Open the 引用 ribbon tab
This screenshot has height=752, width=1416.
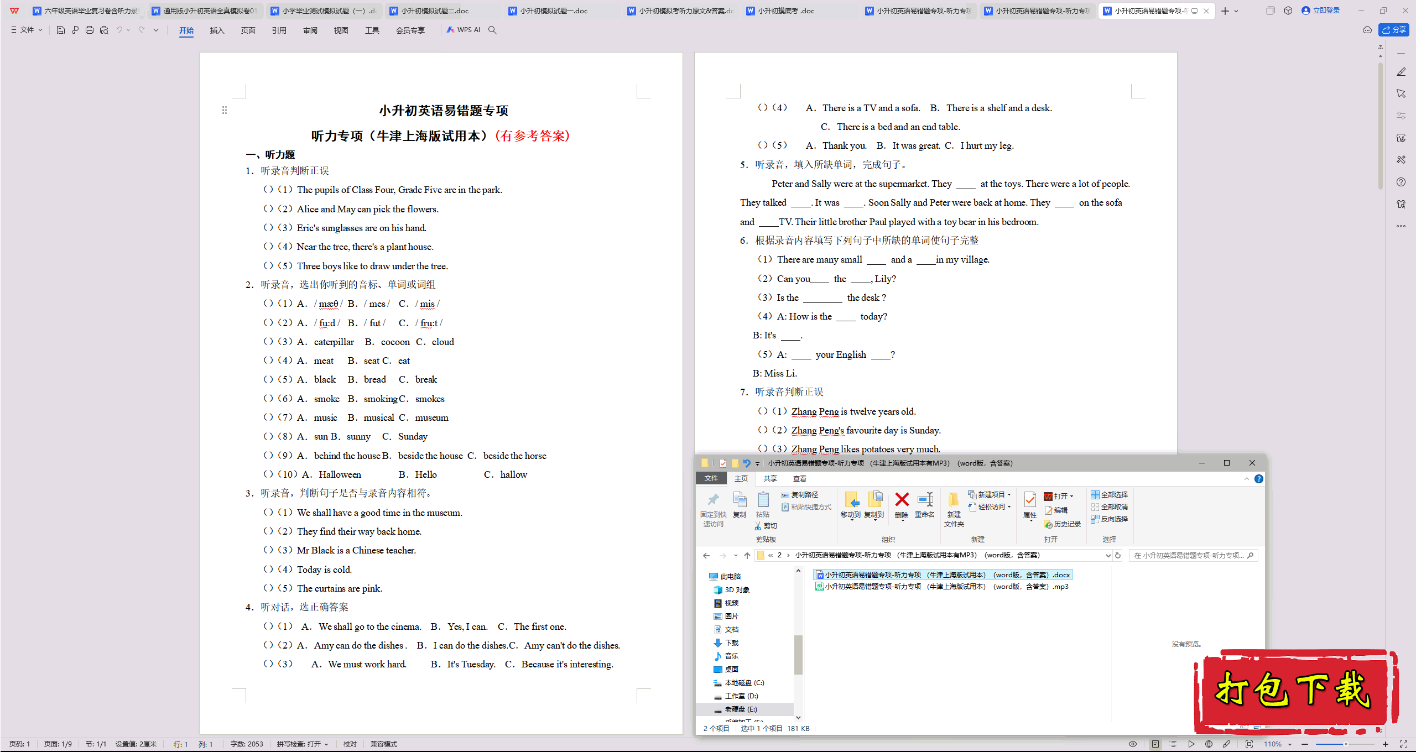[279, 30]
